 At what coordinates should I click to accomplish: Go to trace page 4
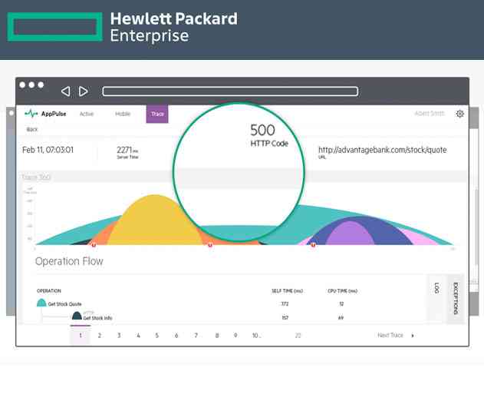tap(138, 336)
